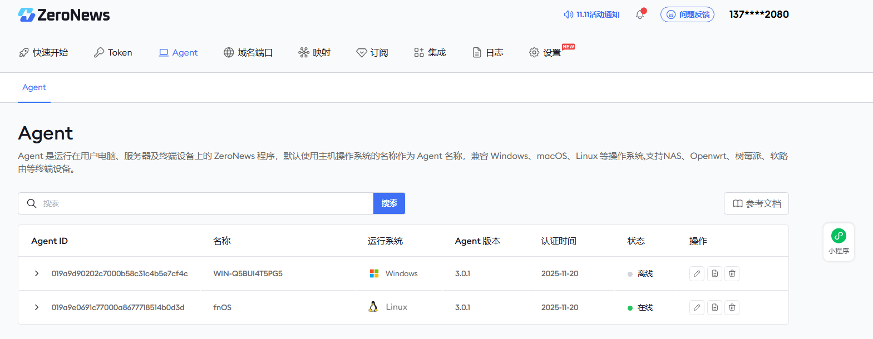The image size is (873, 339).
Task: Click the notification bell icon
Action: click(640, 14)
